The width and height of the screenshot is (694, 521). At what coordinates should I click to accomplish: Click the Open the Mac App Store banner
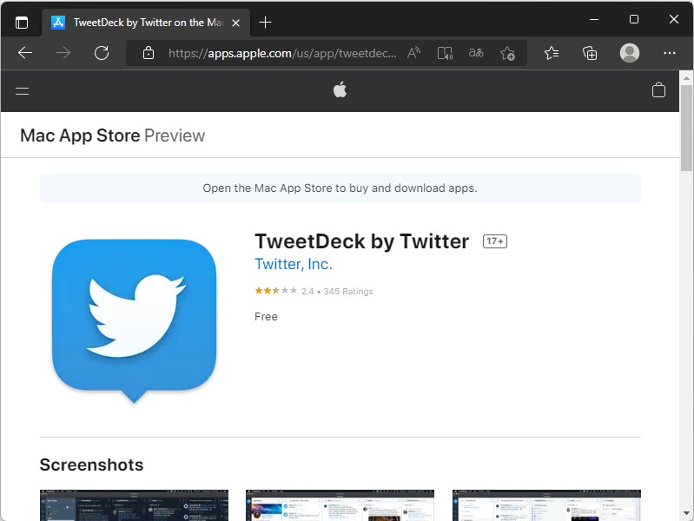point(340,188)
